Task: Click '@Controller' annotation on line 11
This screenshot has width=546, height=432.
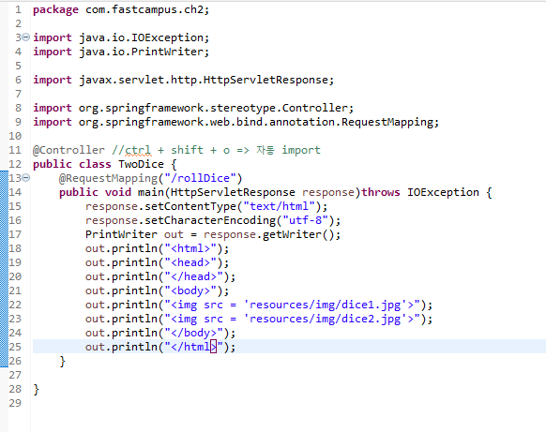Action: (x=68, y=150)
